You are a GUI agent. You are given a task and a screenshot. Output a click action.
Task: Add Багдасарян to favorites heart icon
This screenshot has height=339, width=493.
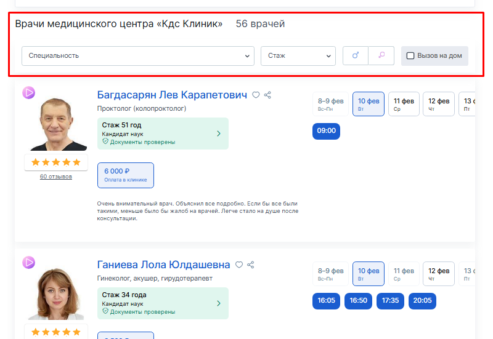tap(256, 95)
